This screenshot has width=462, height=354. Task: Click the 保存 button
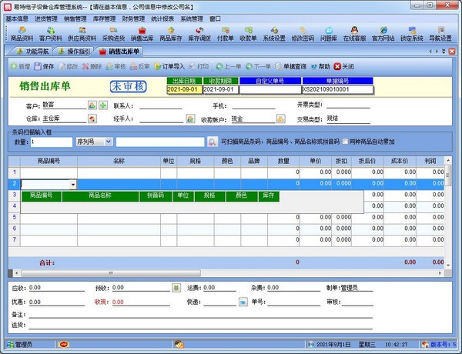(x=43, y=67)
